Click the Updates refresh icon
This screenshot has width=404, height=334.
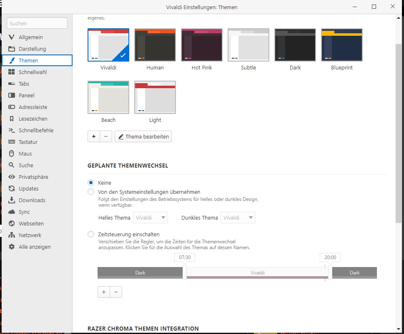[12, 188]
